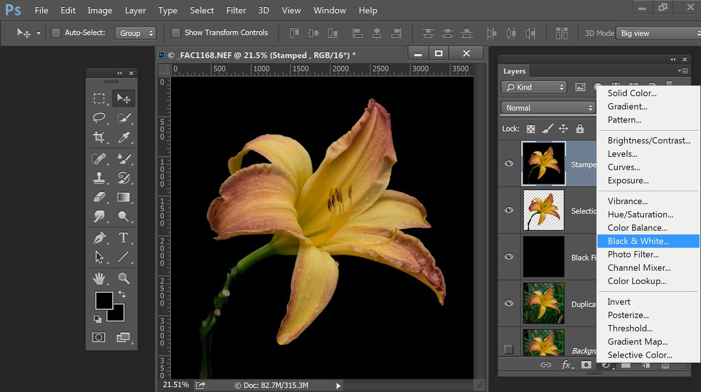Click the Add layer mask icon
Screen dimensions: 701x392
click(586, 365)
